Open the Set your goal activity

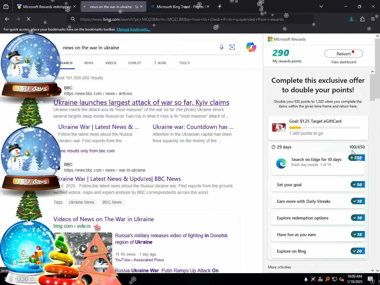tap(318, 185)
